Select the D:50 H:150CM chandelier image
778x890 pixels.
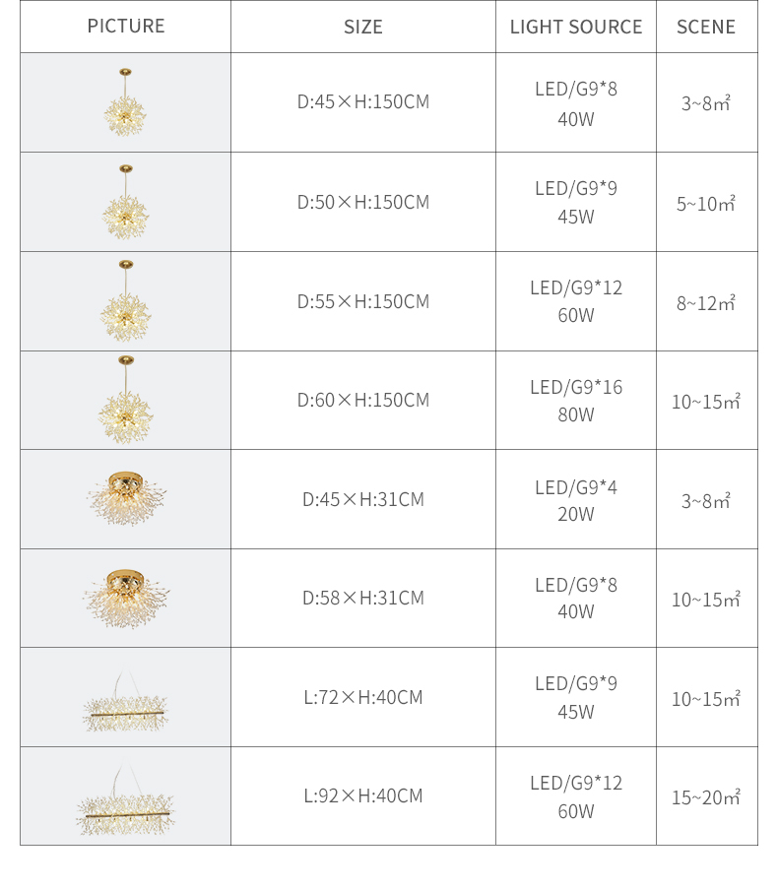click(x=125, y=202)
